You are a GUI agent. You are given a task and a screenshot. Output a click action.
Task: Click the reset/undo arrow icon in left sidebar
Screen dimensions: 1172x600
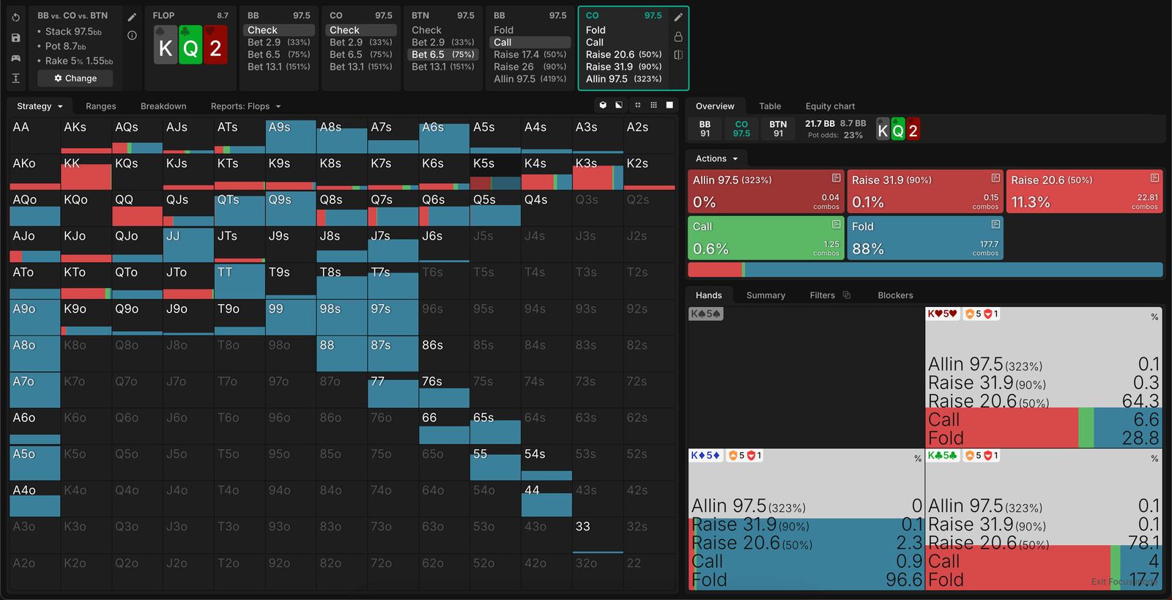(x=15, y=17)
